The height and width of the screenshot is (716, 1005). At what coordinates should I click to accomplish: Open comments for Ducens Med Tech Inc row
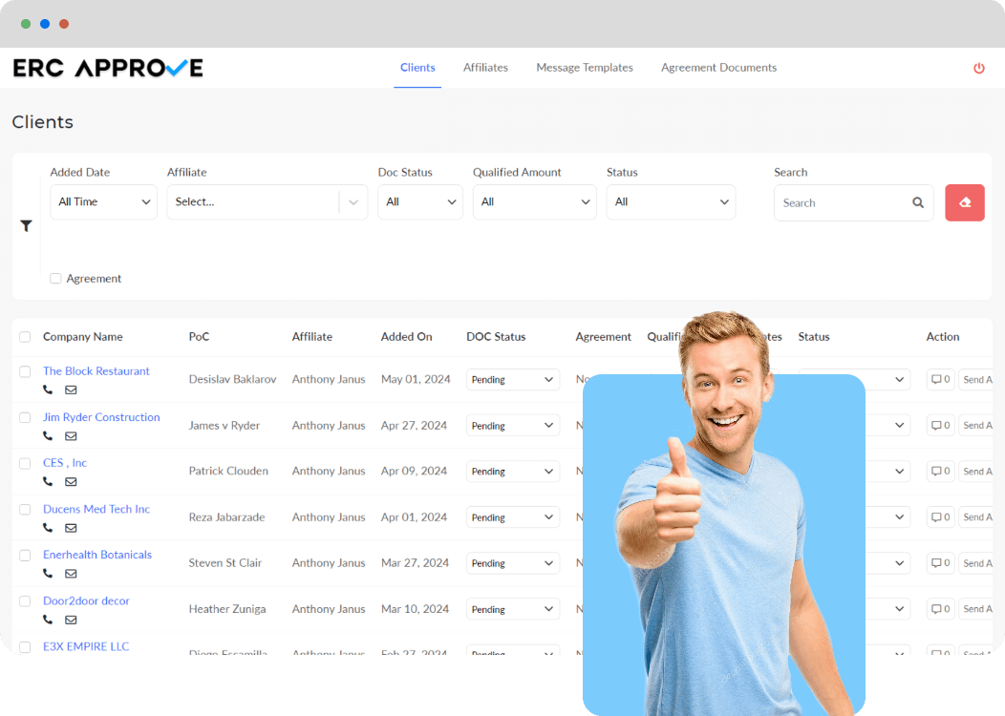pos(939,516)
